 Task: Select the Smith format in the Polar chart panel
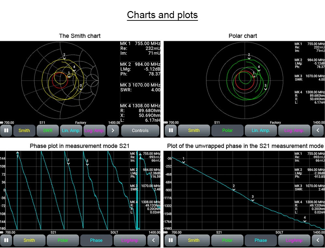coord(194,130)
